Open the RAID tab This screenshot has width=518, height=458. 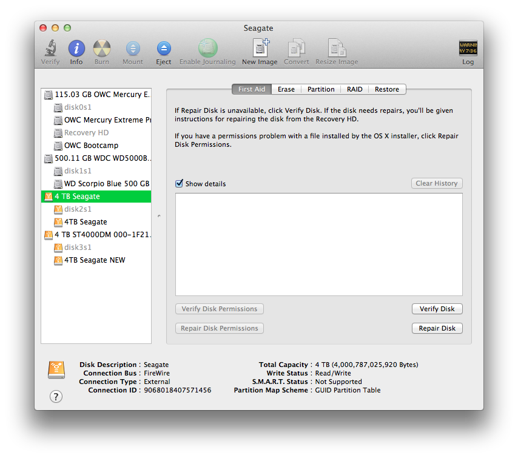pos(354,89)
